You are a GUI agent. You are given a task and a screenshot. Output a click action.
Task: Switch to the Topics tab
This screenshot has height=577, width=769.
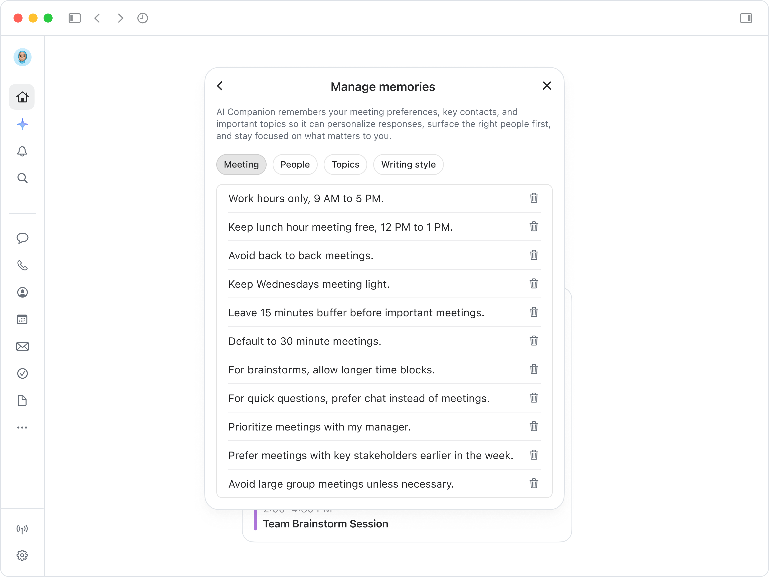tap(345, 165)
